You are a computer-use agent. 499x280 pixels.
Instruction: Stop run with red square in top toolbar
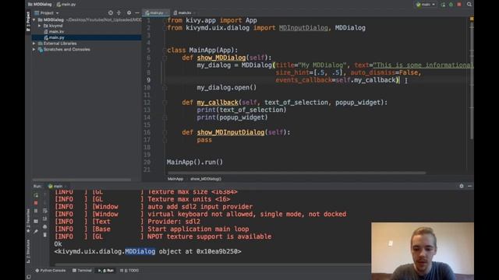pos(459,5)
